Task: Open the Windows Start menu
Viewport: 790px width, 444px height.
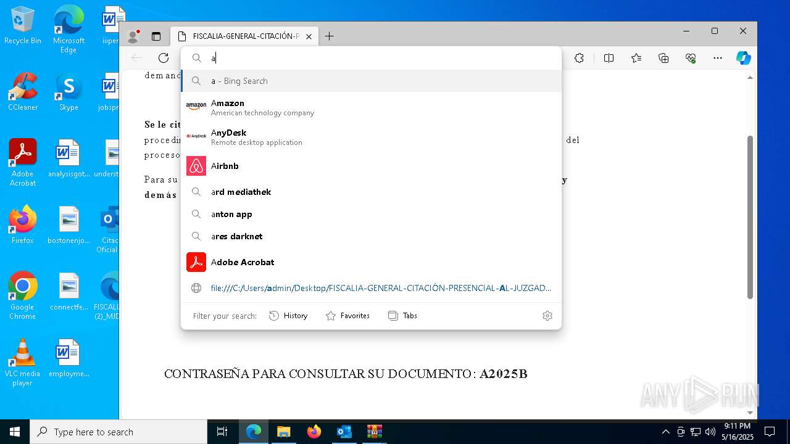Action: [15, 432]
